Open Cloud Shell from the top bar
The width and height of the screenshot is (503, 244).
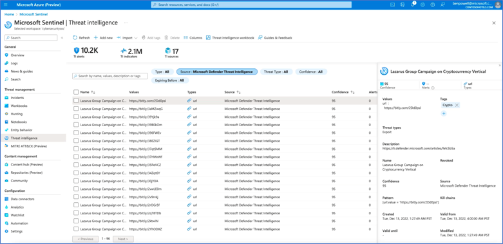[x=392, y=5]
